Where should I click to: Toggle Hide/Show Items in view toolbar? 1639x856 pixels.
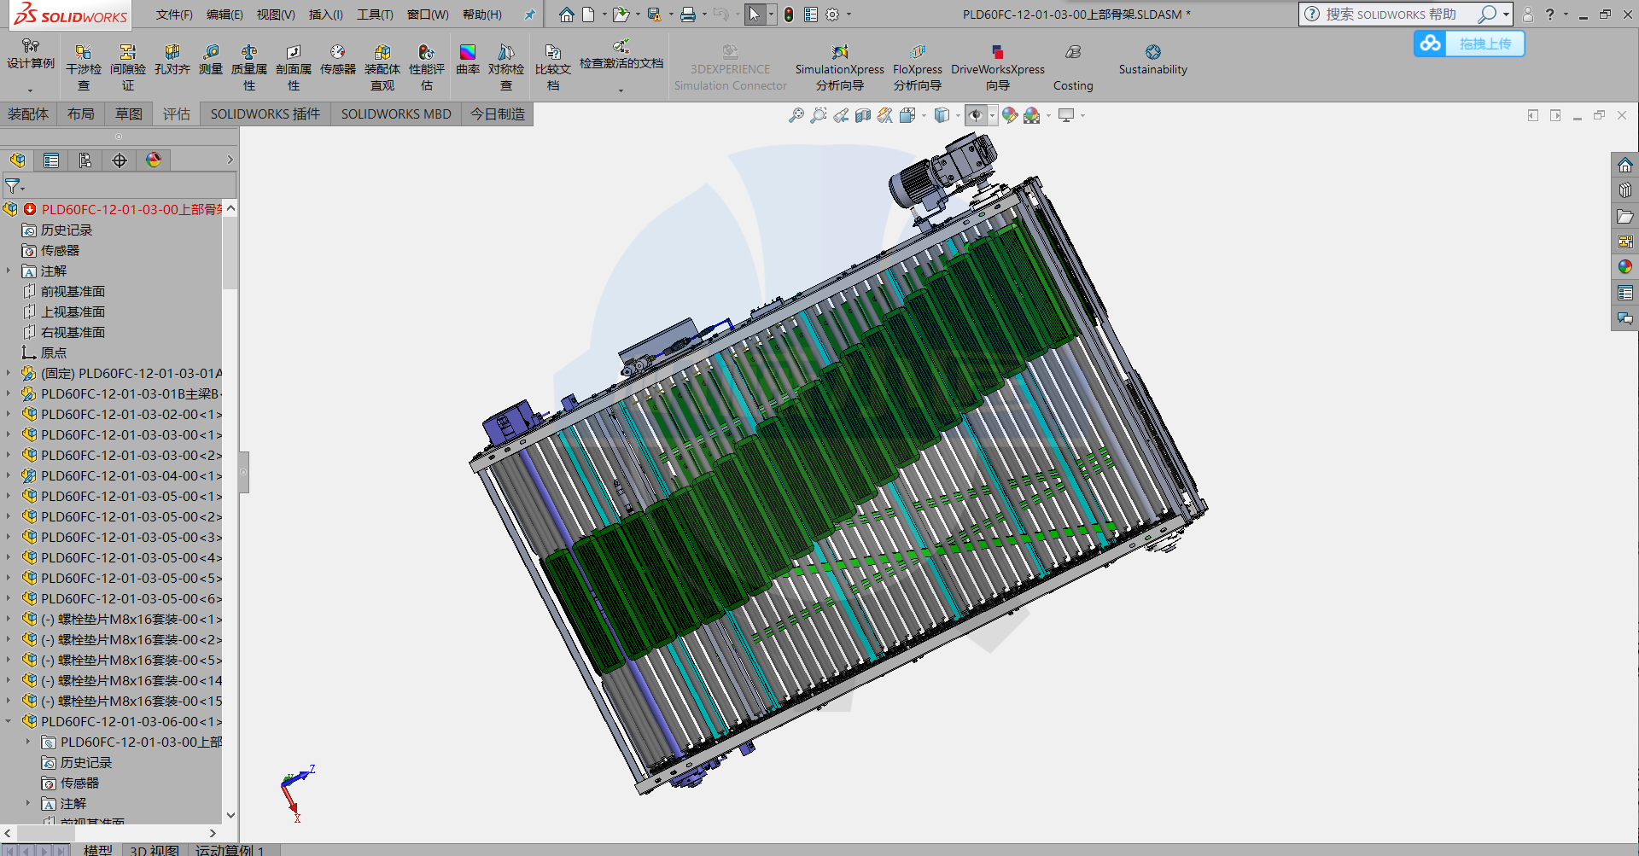976,115
